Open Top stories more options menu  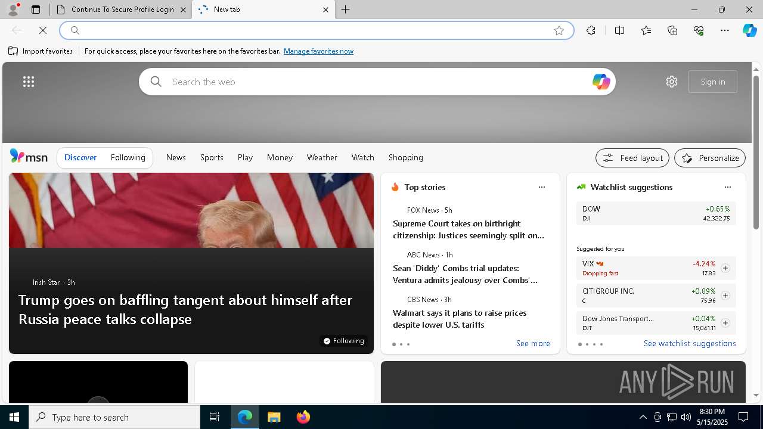(x=542, y=187)
